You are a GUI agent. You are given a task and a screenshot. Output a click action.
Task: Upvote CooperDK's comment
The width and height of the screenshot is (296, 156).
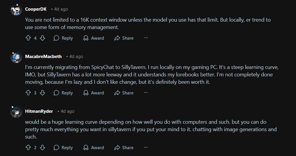click(28, 38)
